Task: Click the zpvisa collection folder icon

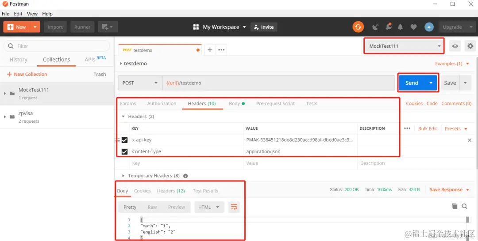Action: (12, 117)
